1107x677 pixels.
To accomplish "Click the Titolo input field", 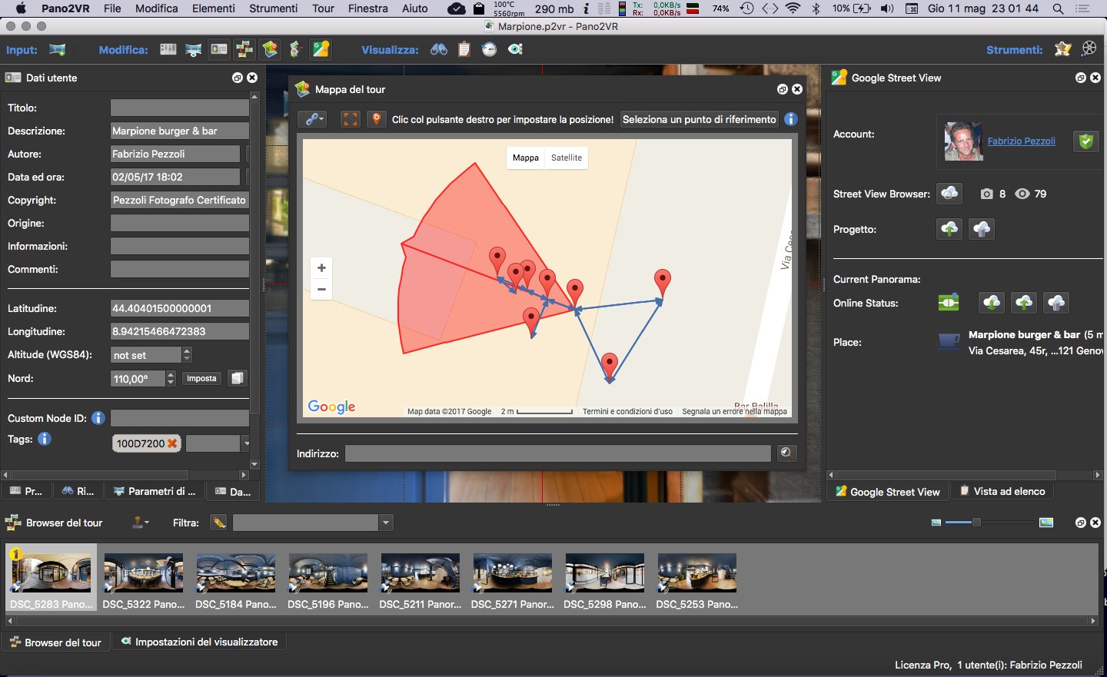I will point(180,108).
